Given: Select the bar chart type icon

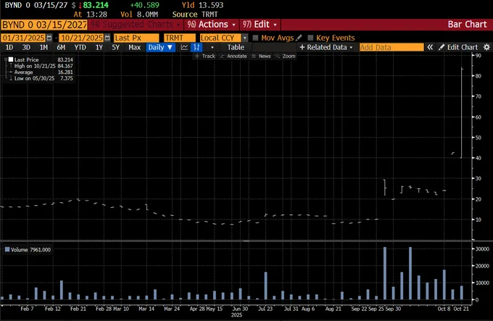Looking at the screenshot, I should pyautogui.click(x=196, y=47).
